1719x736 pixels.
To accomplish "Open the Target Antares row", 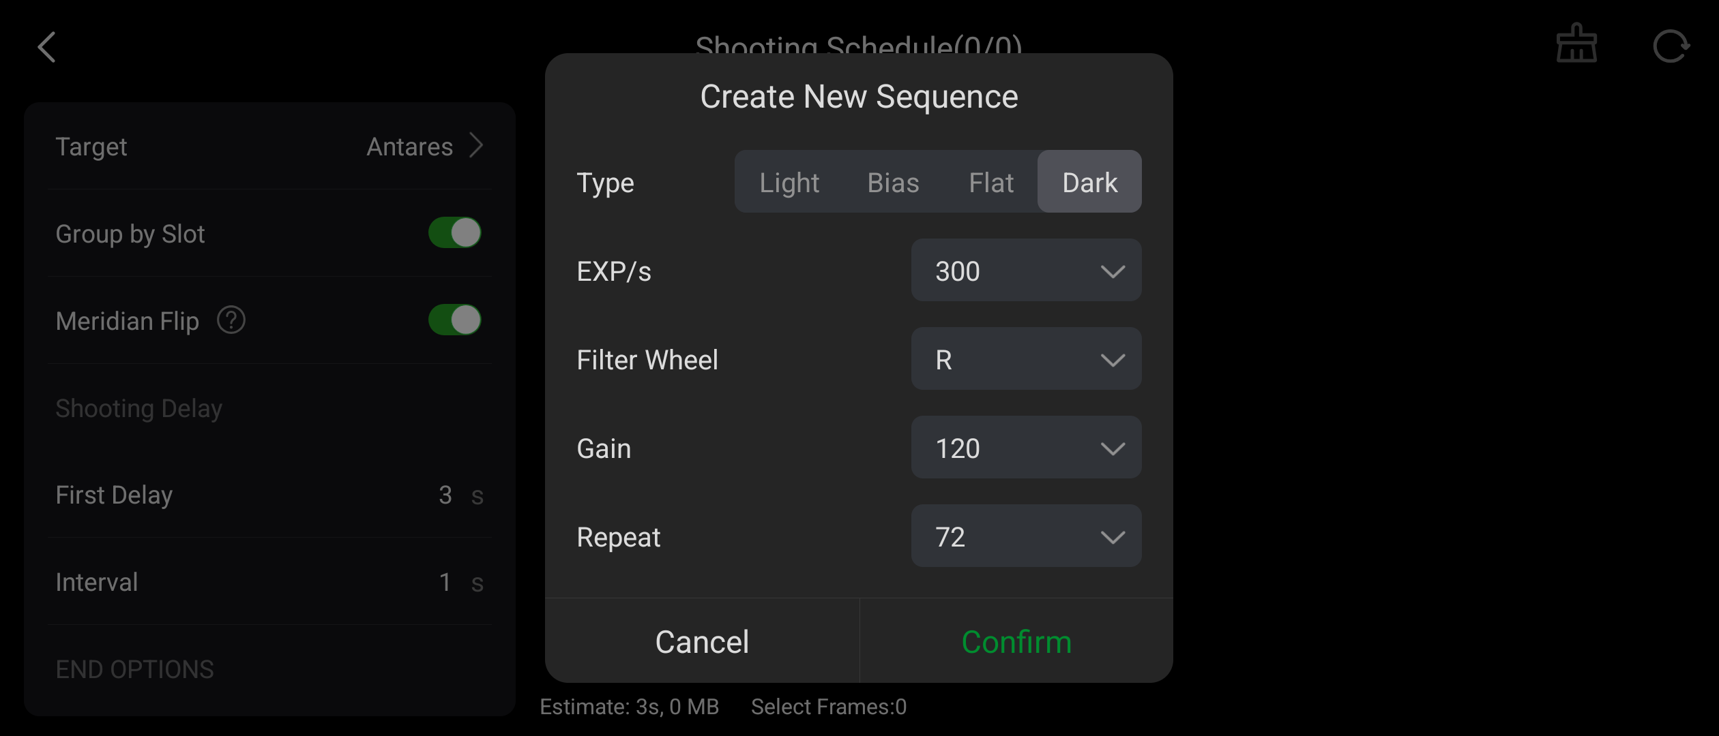I will (269, 146).
